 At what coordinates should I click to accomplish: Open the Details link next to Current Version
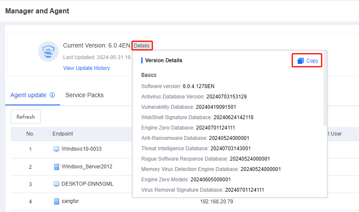coord(142,45)
